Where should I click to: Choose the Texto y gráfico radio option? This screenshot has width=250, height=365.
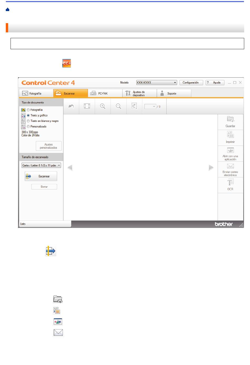[x=28, y=115]
